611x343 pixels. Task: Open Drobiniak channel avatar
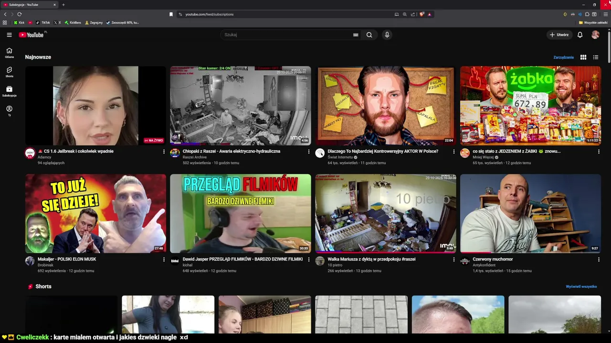click(x=30, y=261)
